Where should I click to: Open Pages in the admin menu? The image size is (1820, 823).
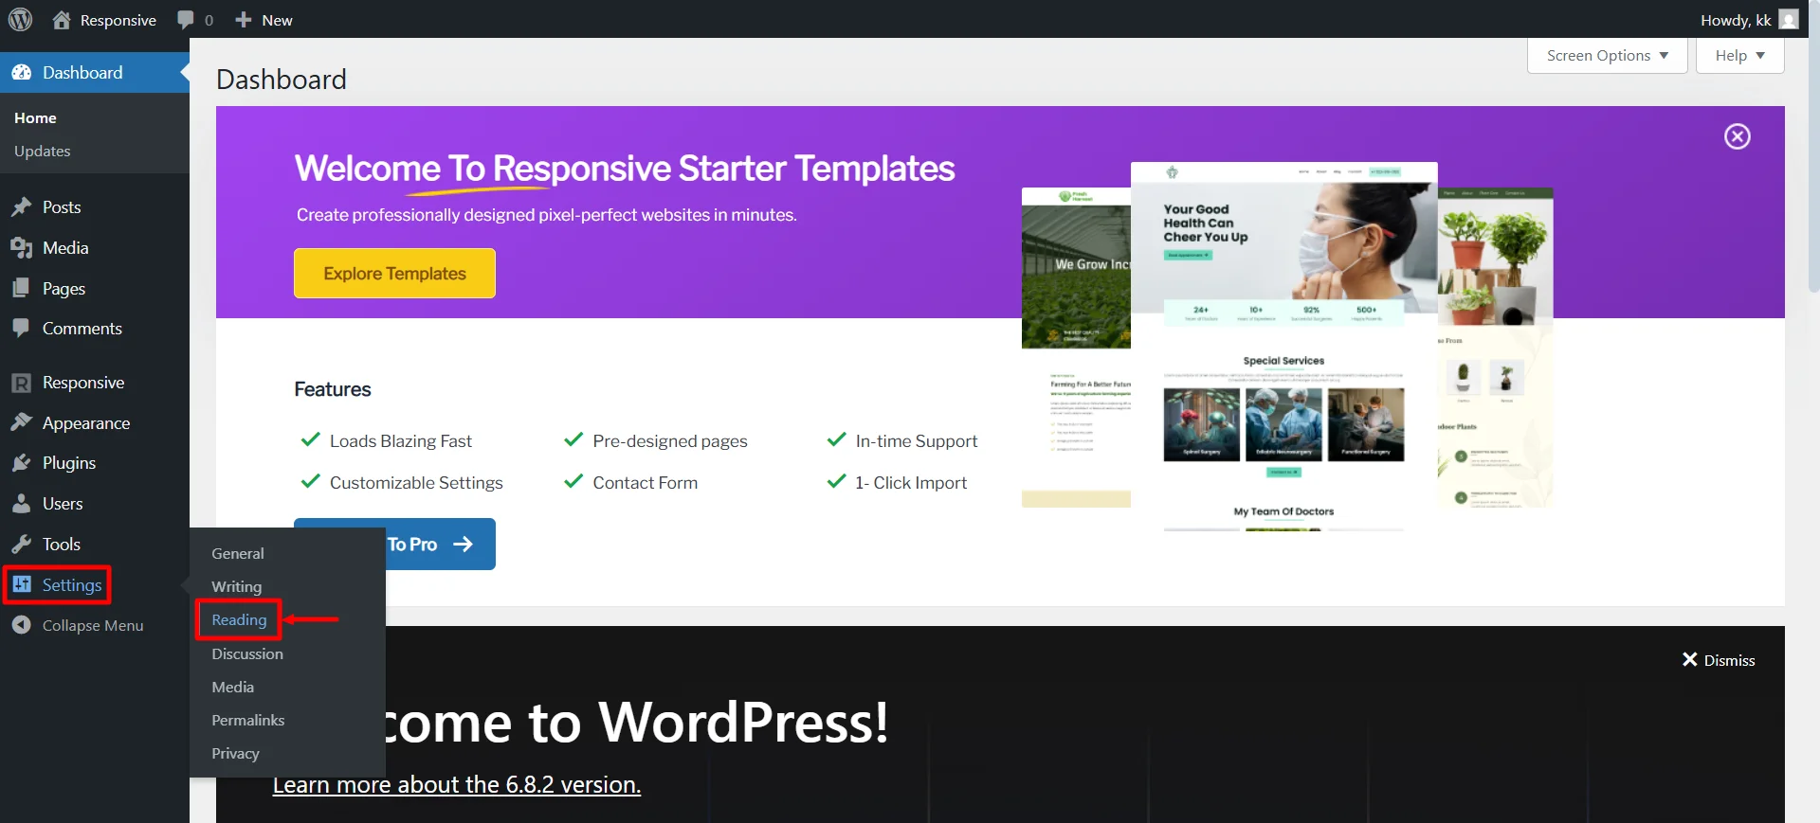[64, 289]
